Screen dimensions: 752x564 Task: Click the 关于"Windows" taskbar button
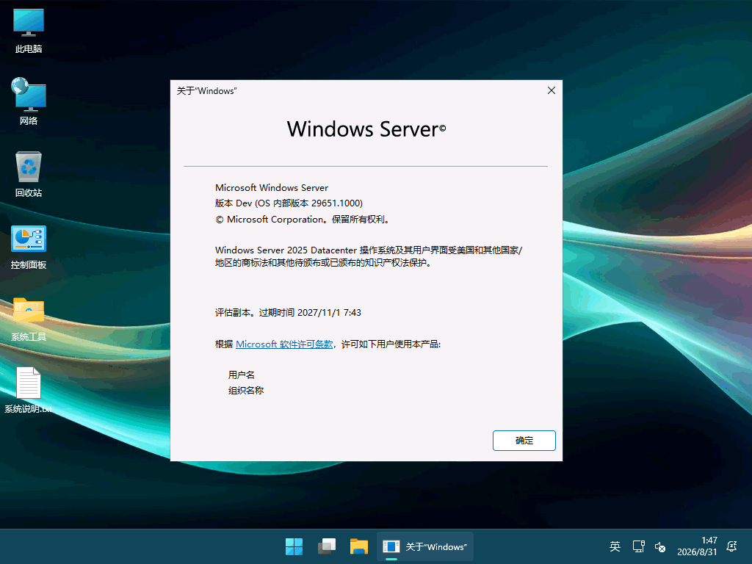click(x=425, y=546)
